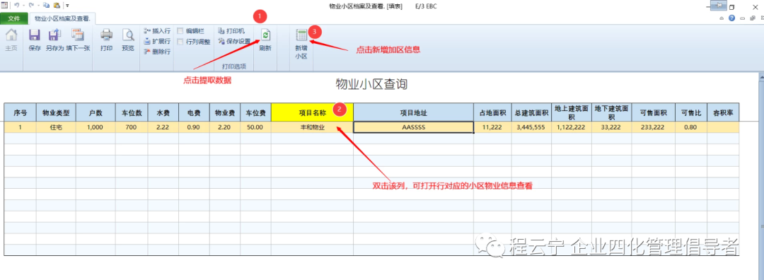Click the 占地面积 column header
764x280 pixels.
(492, 112)
